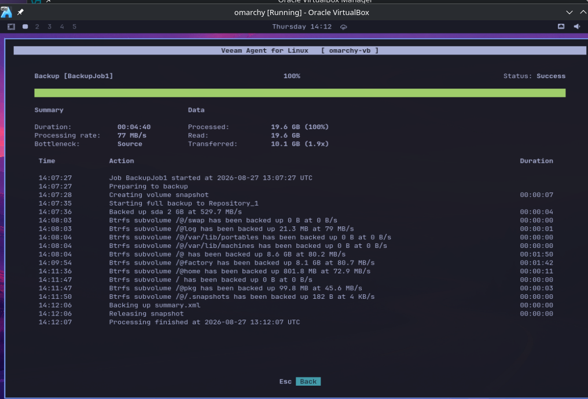The image size is (588, 399).
Task: Click the 14:07:36 timestamp
Action: (x=55, y=212)
